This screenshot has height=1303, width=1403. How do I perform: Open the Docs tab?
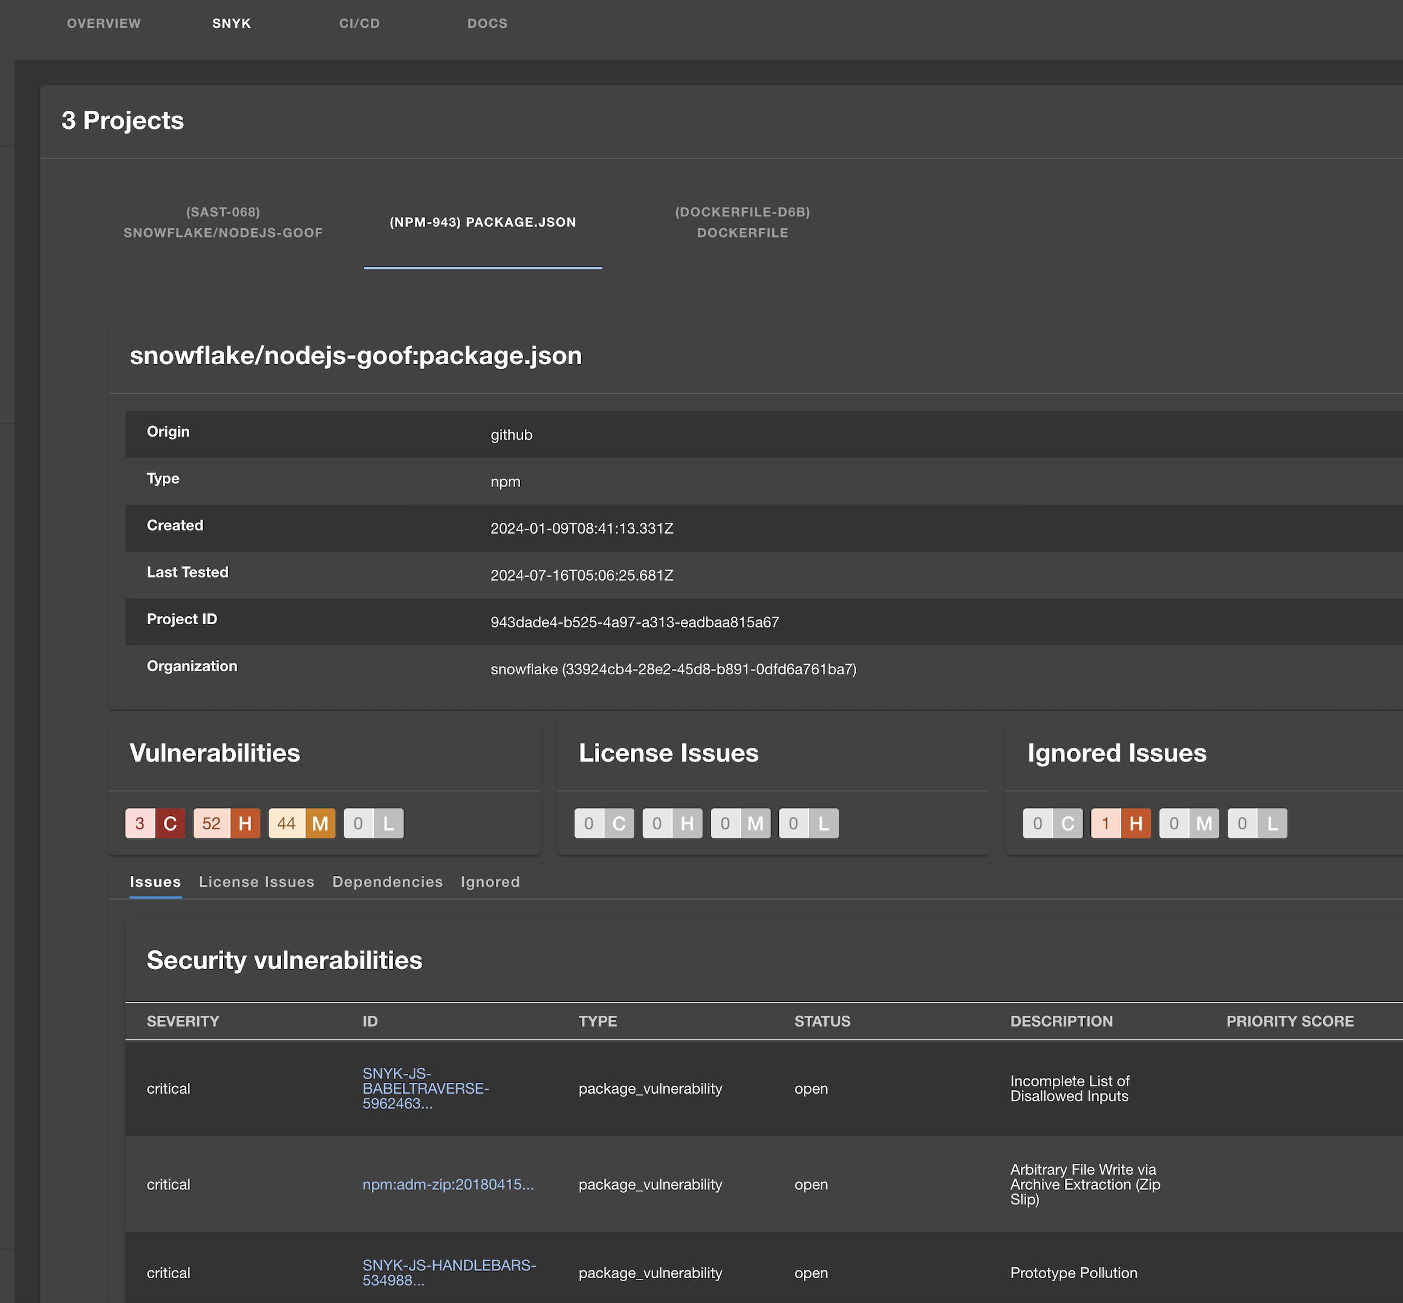tap(487, 23)
